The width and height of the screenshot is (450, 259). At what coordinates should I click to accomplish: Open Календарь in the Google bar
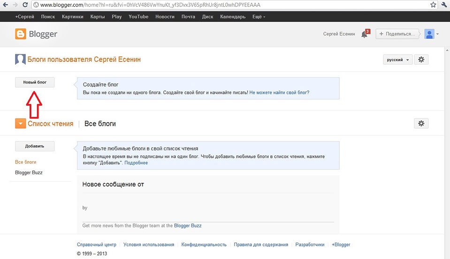pyautogui.click(x=233, y=16)
